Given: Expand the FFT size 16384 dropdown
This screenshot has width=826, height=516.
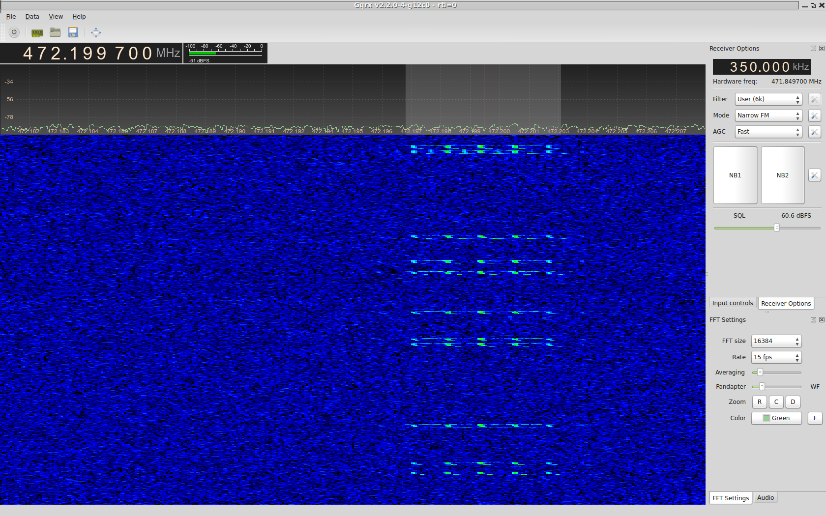Looking at the screenshot, I should (x=776, y=341).
